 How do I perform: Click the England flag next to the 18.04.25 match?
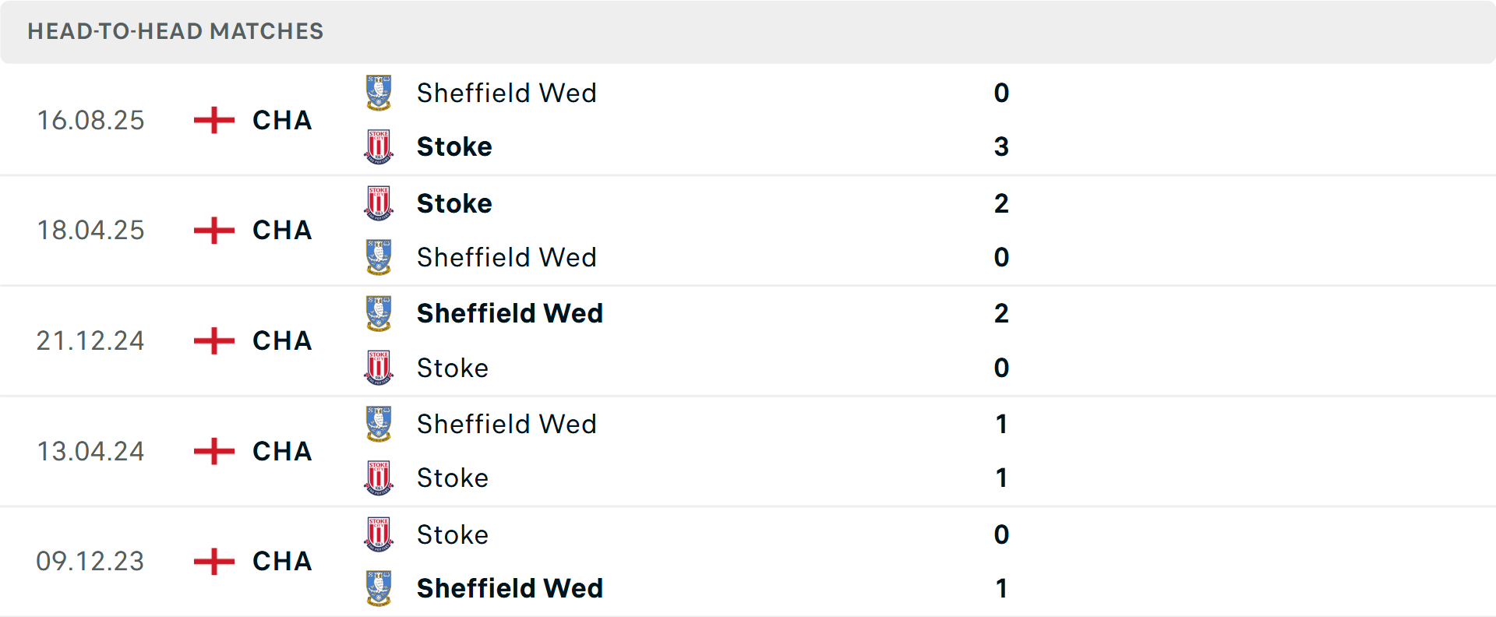tap(212, 230)
